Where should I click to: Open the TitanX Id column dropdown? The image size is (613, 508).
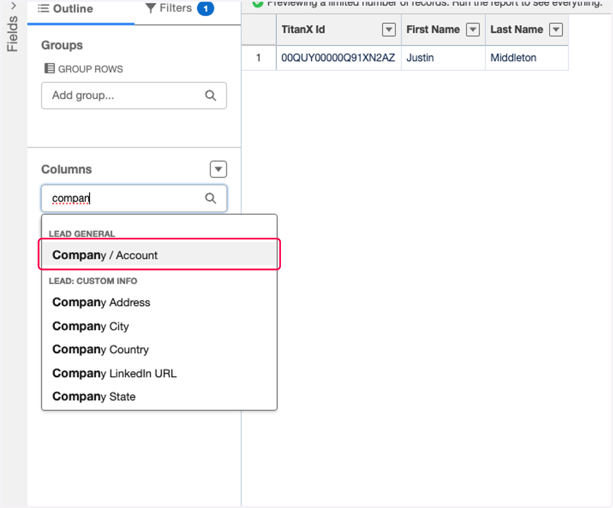389,30
